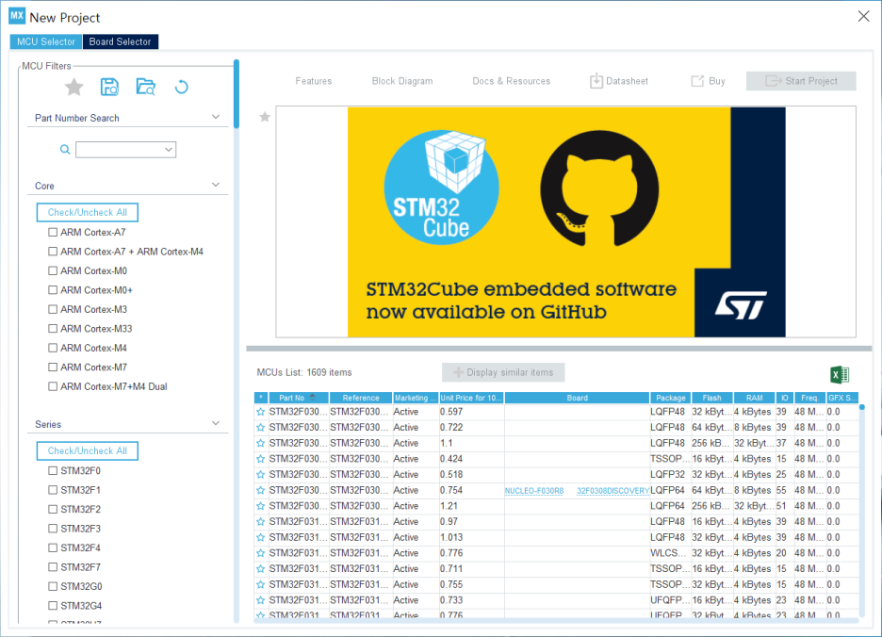Sort by Unit Price column header
Image resolution: width=882 pixels, height=637 pixels.
tap(471, 398)
